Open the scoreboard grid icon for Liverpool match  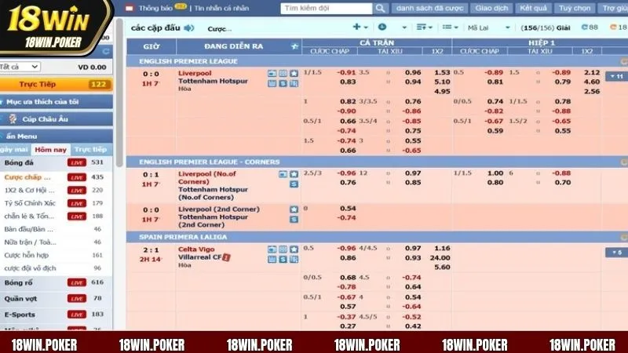(283, 74)
